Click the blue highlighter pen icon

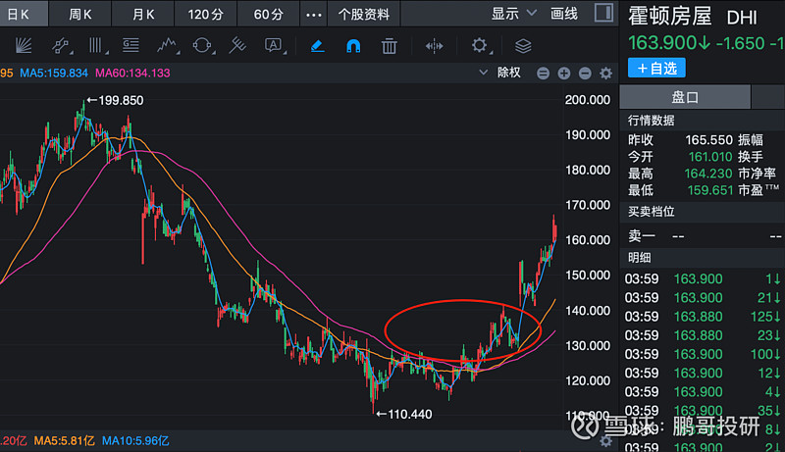[x=317, y=46]
